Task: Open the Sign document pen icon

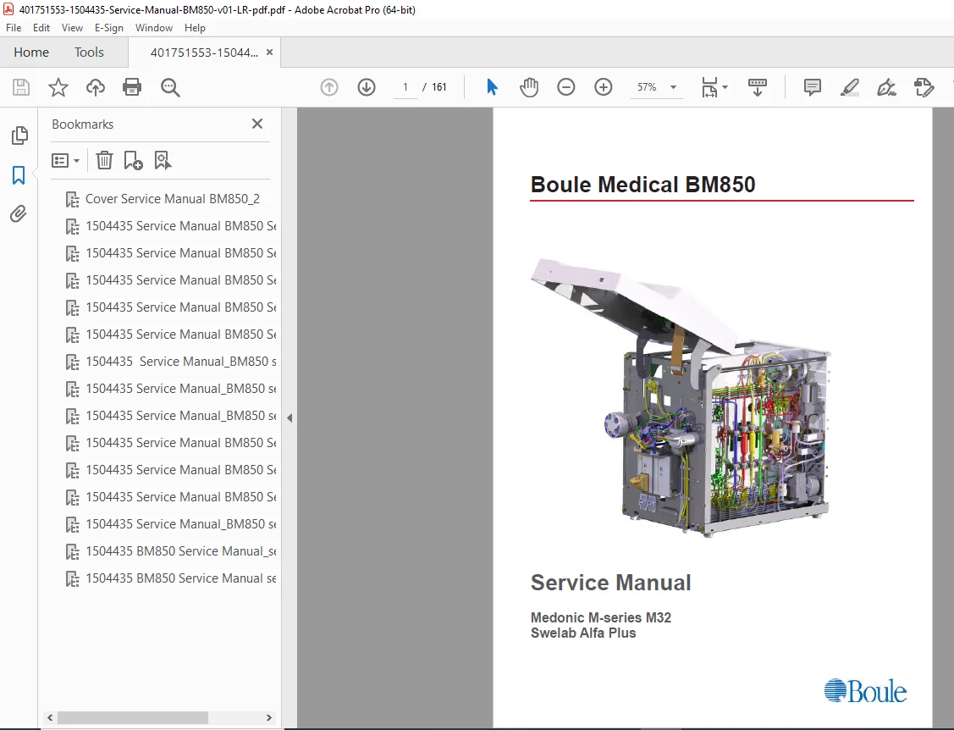Action: [886, 87]
